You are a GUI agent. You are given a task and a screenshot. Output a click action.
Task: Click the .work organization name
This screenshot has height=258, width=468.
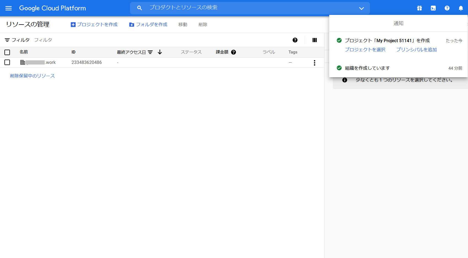(x=41, y=63)
